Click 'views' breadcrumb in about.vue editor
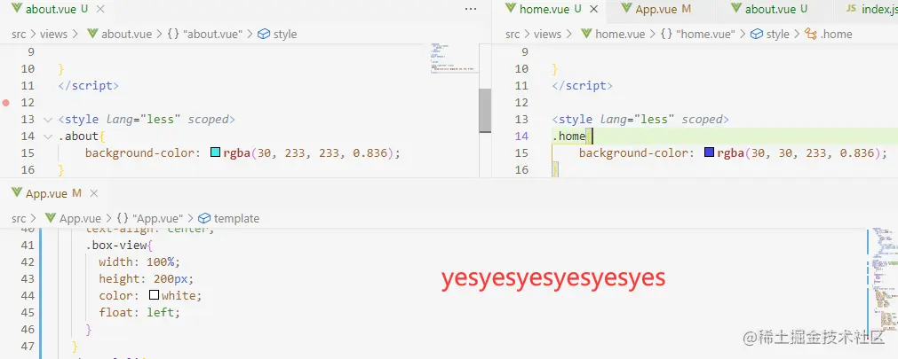 pyautogui.click(x=54, y=35)
